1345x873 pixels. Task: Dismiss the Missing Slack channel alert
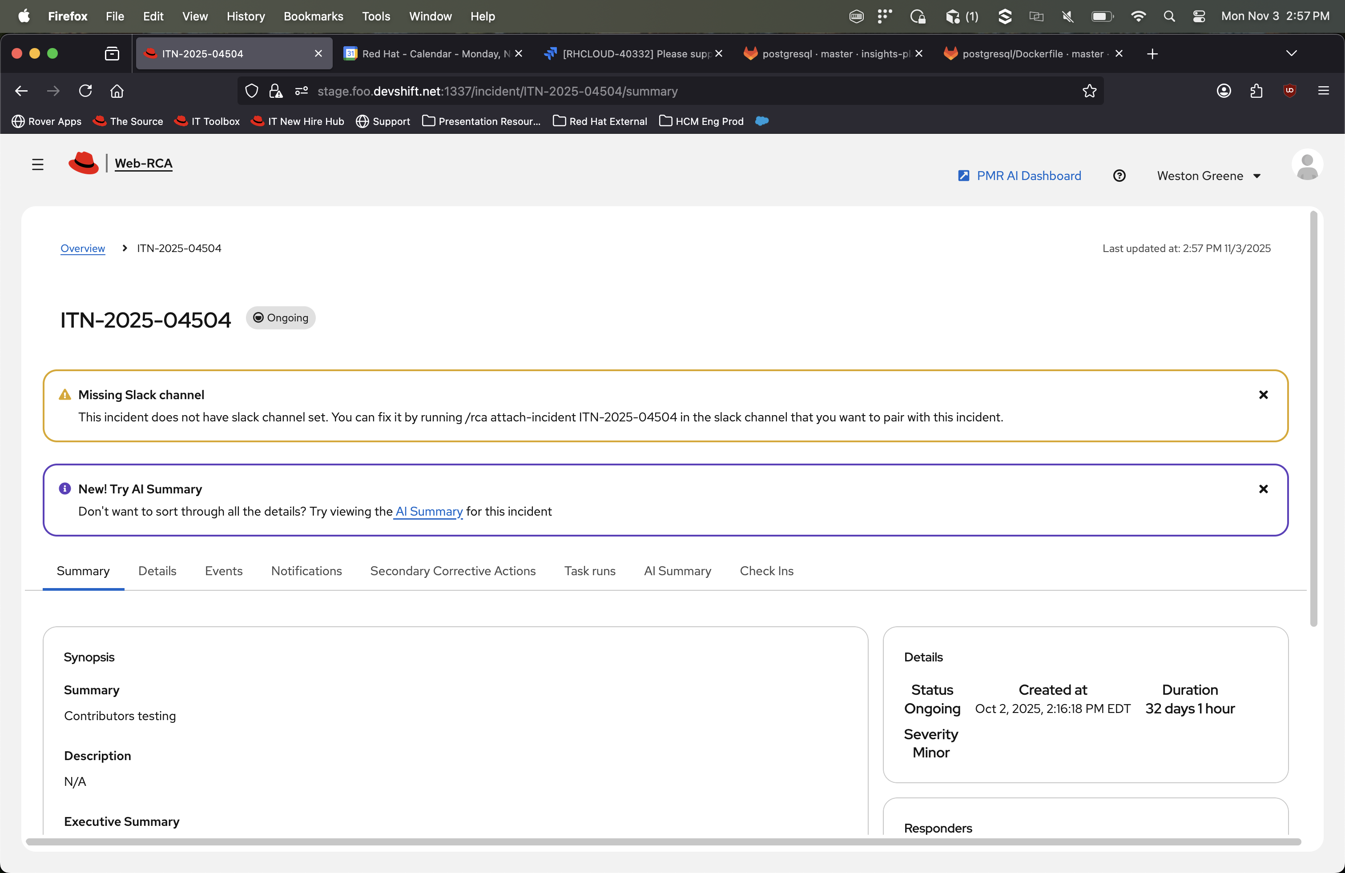1263,395
